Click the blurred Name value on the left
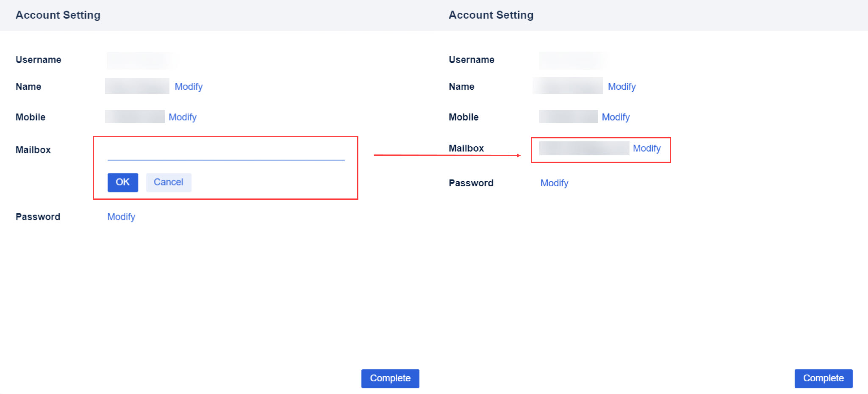 137,86
